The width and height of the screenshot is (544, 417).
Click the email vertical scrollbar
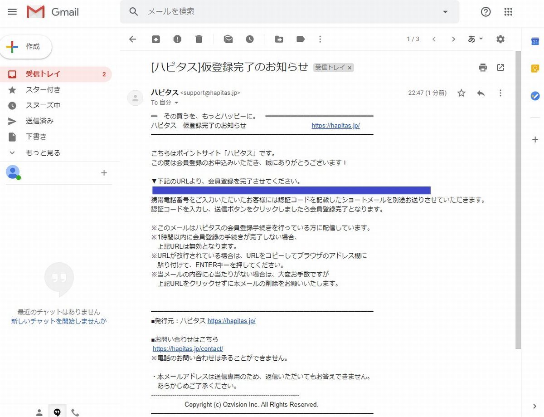pos(518,200)
